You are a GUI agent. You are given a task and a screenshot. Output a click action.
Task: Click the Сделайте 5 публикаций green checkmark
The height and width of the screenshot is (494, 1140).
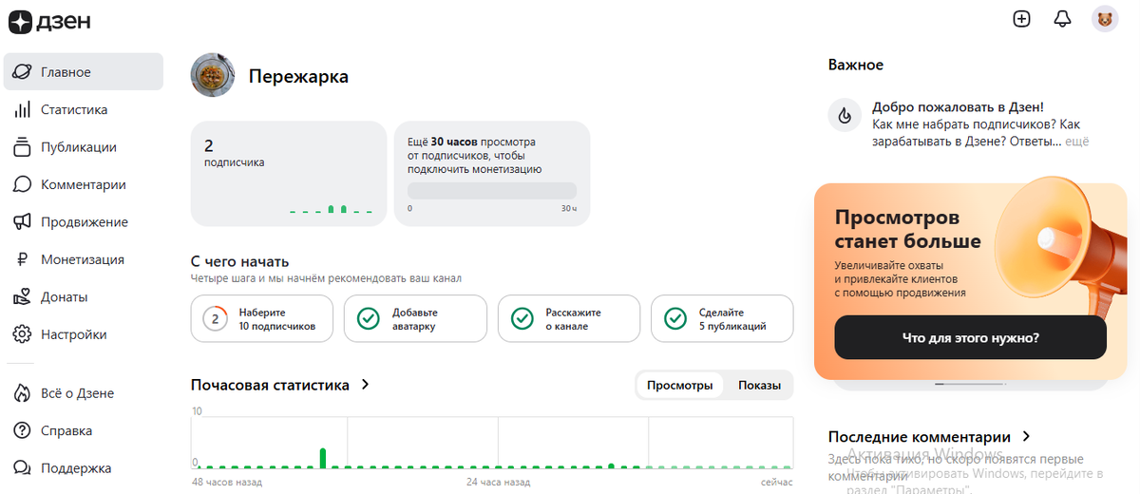click(675, 318)
